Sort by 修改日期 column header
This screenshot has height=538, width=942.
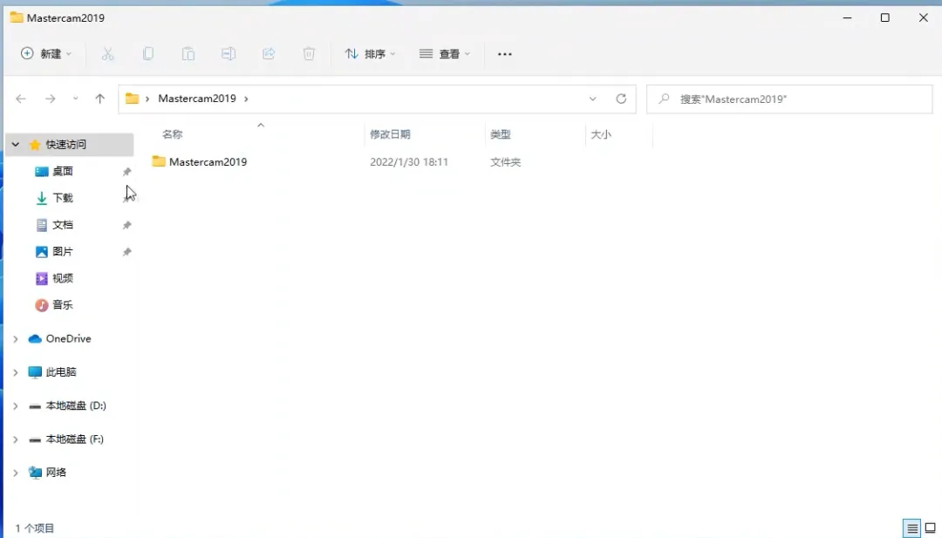pos(390,134)
